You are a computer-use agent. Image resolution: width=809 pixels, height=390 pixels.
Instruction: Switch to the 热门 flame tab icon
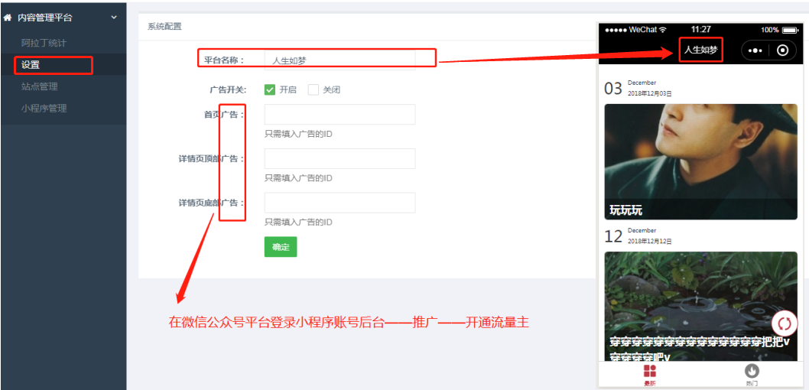point(752,372)
